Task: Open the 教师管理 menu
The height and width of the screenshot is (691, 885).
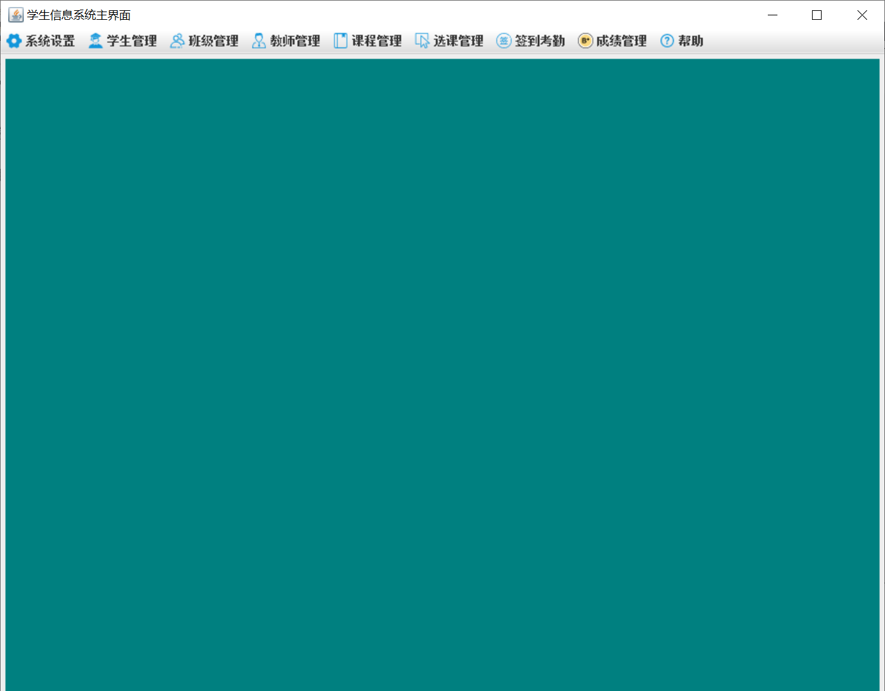Action: coord(286,41)
